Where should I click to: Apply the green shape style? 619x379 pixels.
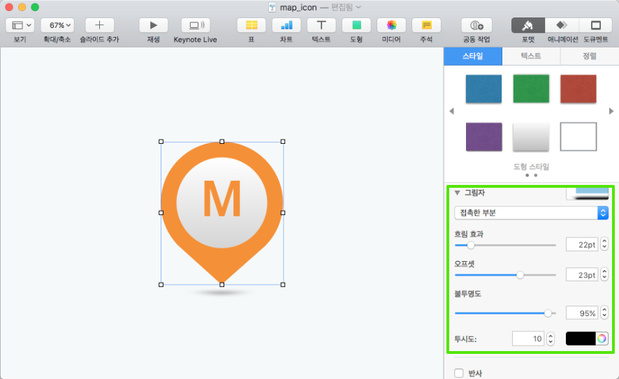[531, 89]
